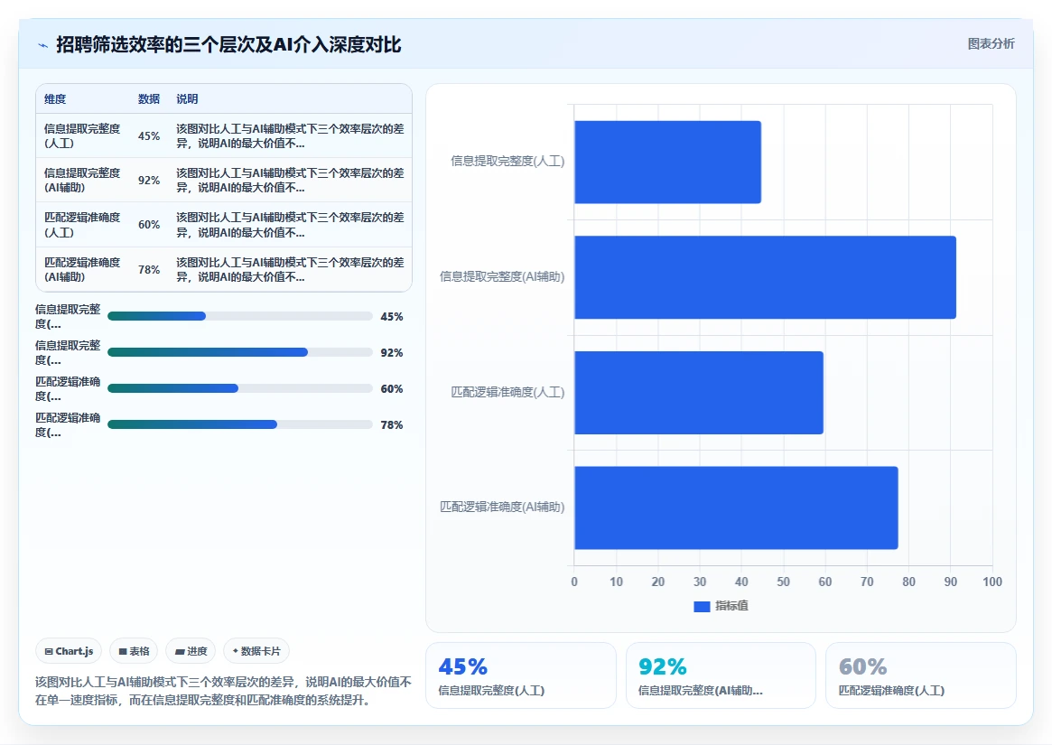The image size is (1052, 745).
Task: Click the 92% data card
Action: pyautogui.click(x=721, y=675)
